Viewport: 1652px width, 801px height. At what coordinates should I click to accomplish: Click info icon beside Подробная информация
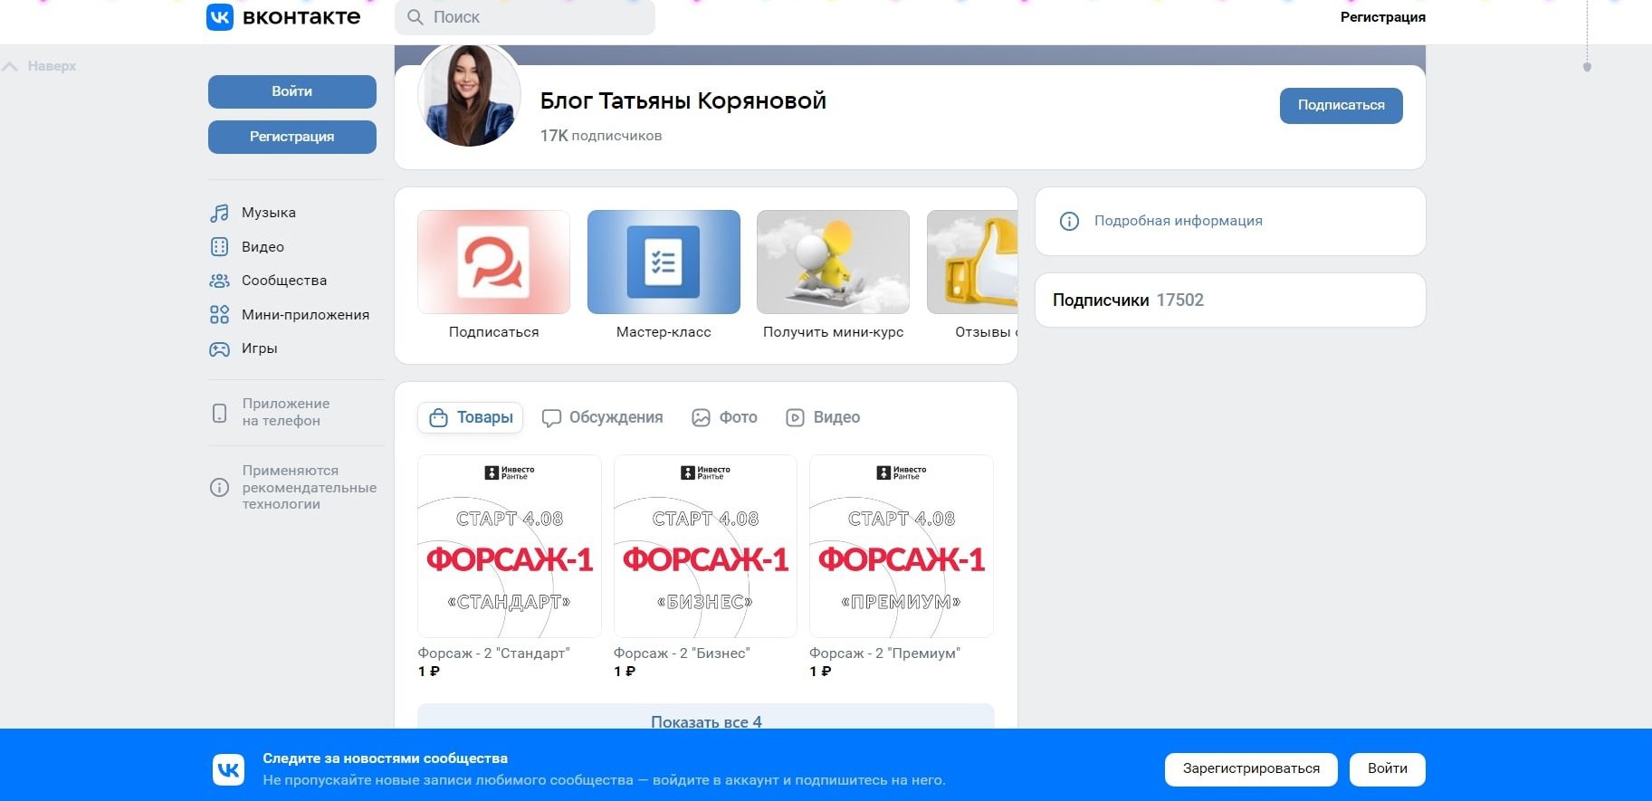point(1069,221)
